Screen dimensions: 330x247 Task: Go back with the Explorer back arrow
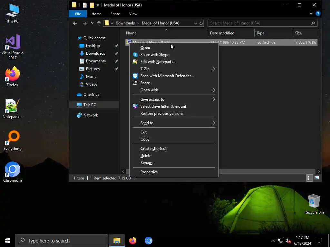coord(75,23)
